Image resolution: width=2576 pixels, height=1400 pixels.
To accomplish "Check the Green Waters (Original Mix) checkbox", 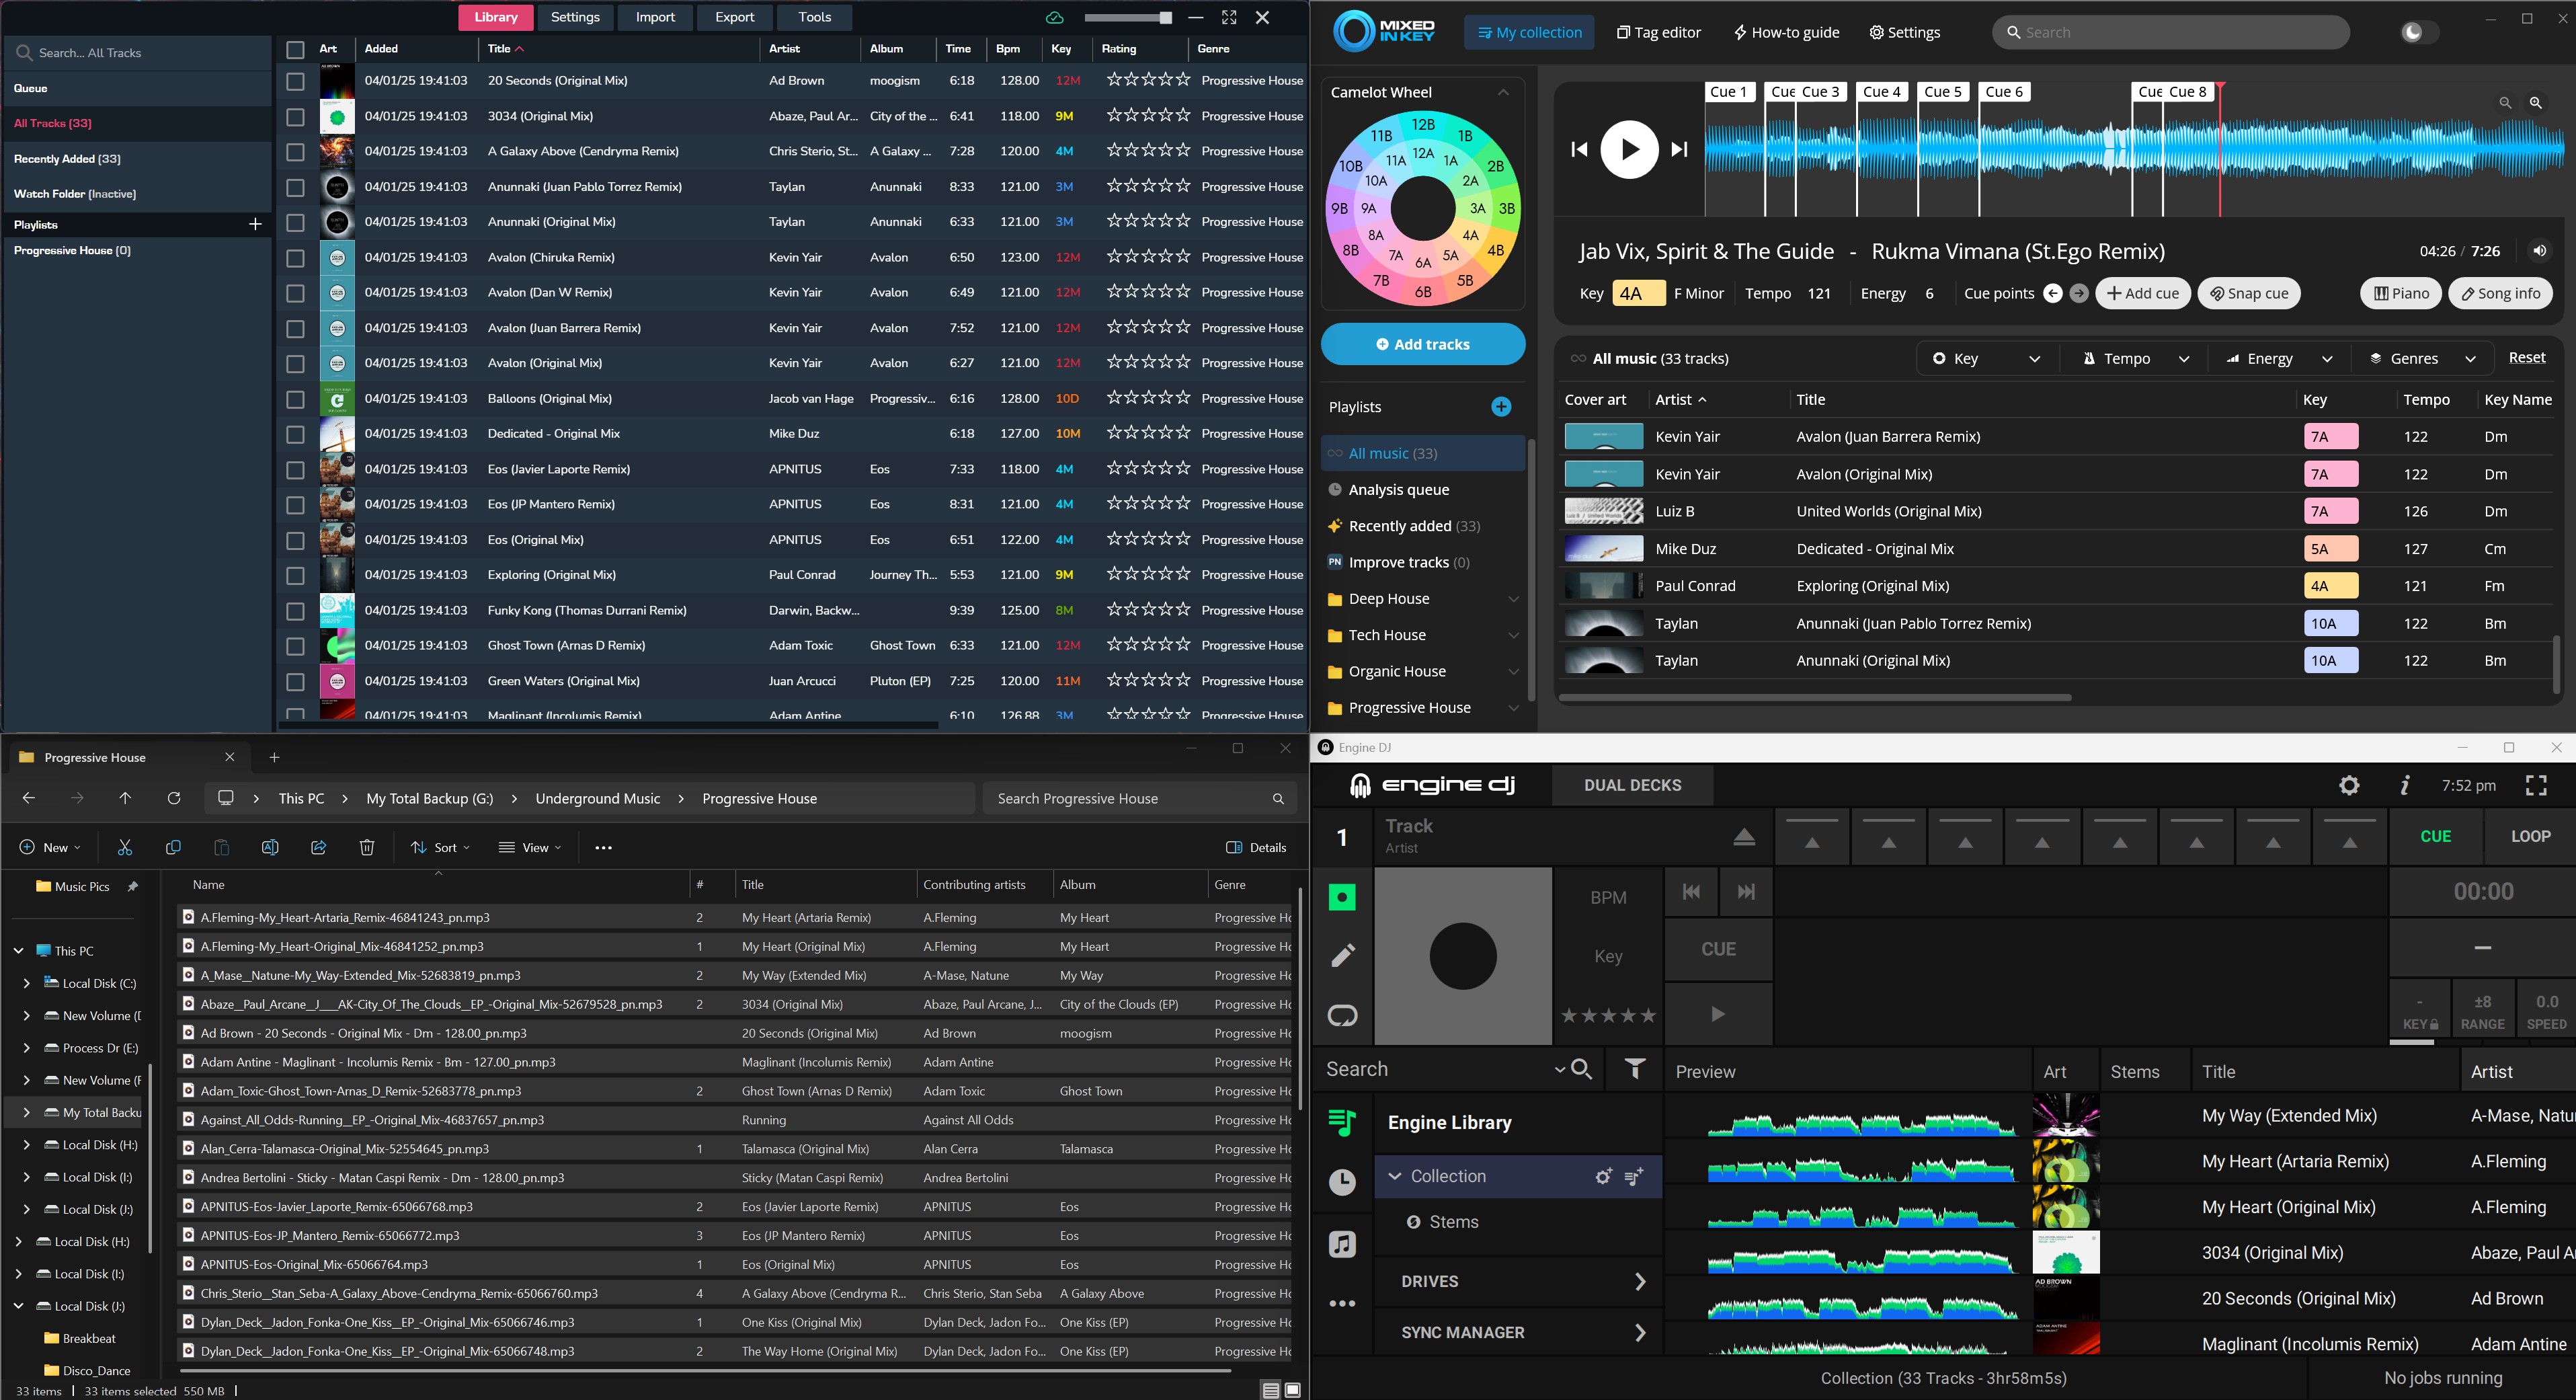I will (x=295, y=681).
